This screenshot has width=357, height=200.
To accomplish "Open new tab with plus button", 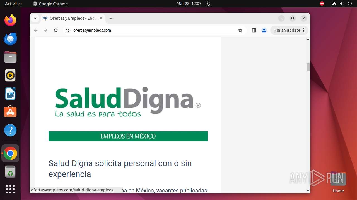I will (x=111, y=18).
